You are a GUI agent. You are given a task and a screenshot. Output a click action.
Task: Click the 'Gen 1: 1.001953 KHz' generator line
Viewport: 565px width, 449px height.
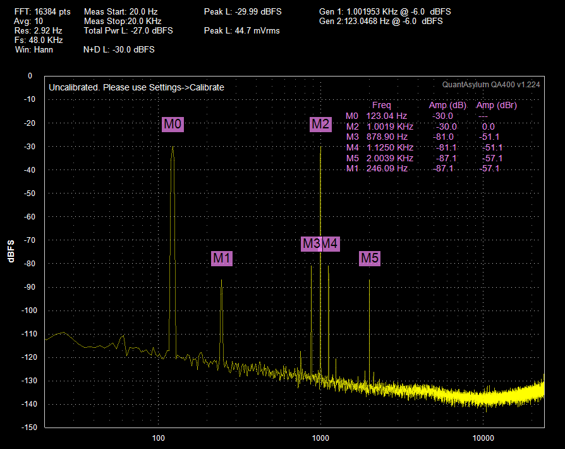[x=385, y=11]
